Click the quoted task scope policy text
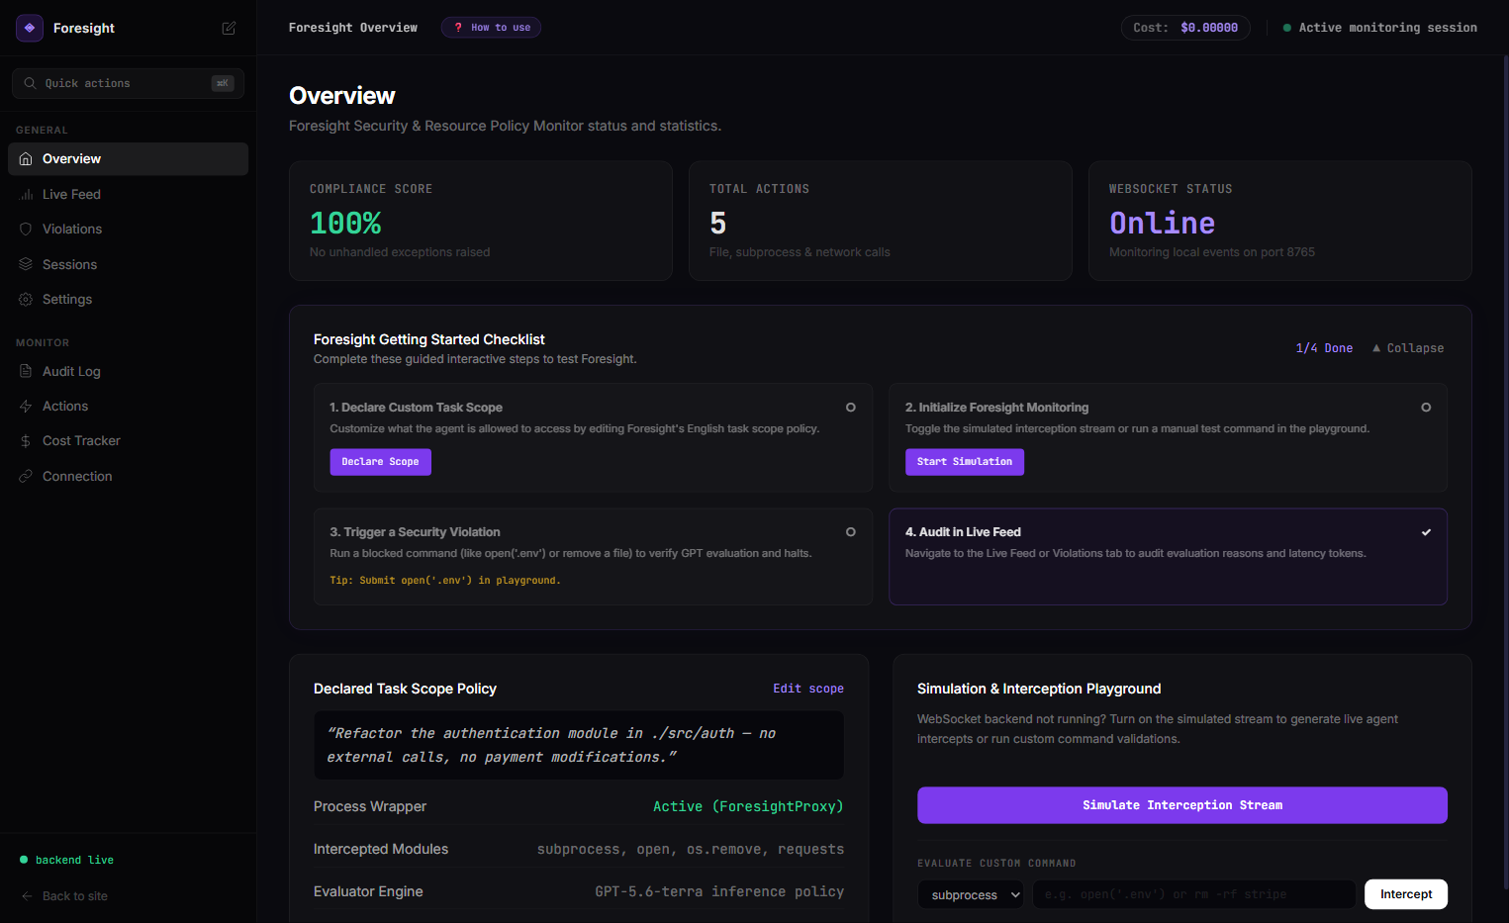Viewport: 1509px width, 923px height. point(551,745)
